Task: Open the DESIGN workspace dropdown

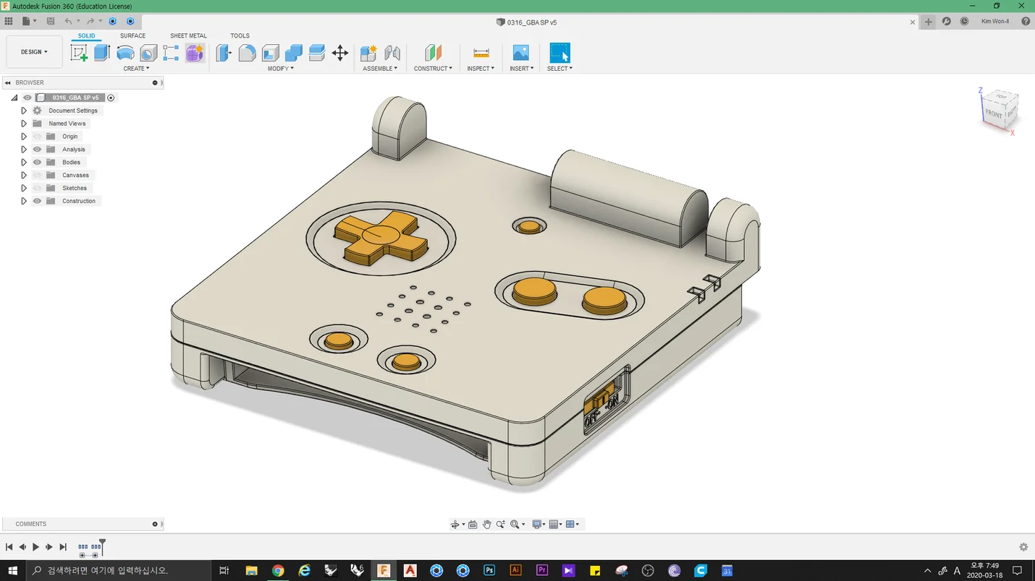Action: (34, 52)
